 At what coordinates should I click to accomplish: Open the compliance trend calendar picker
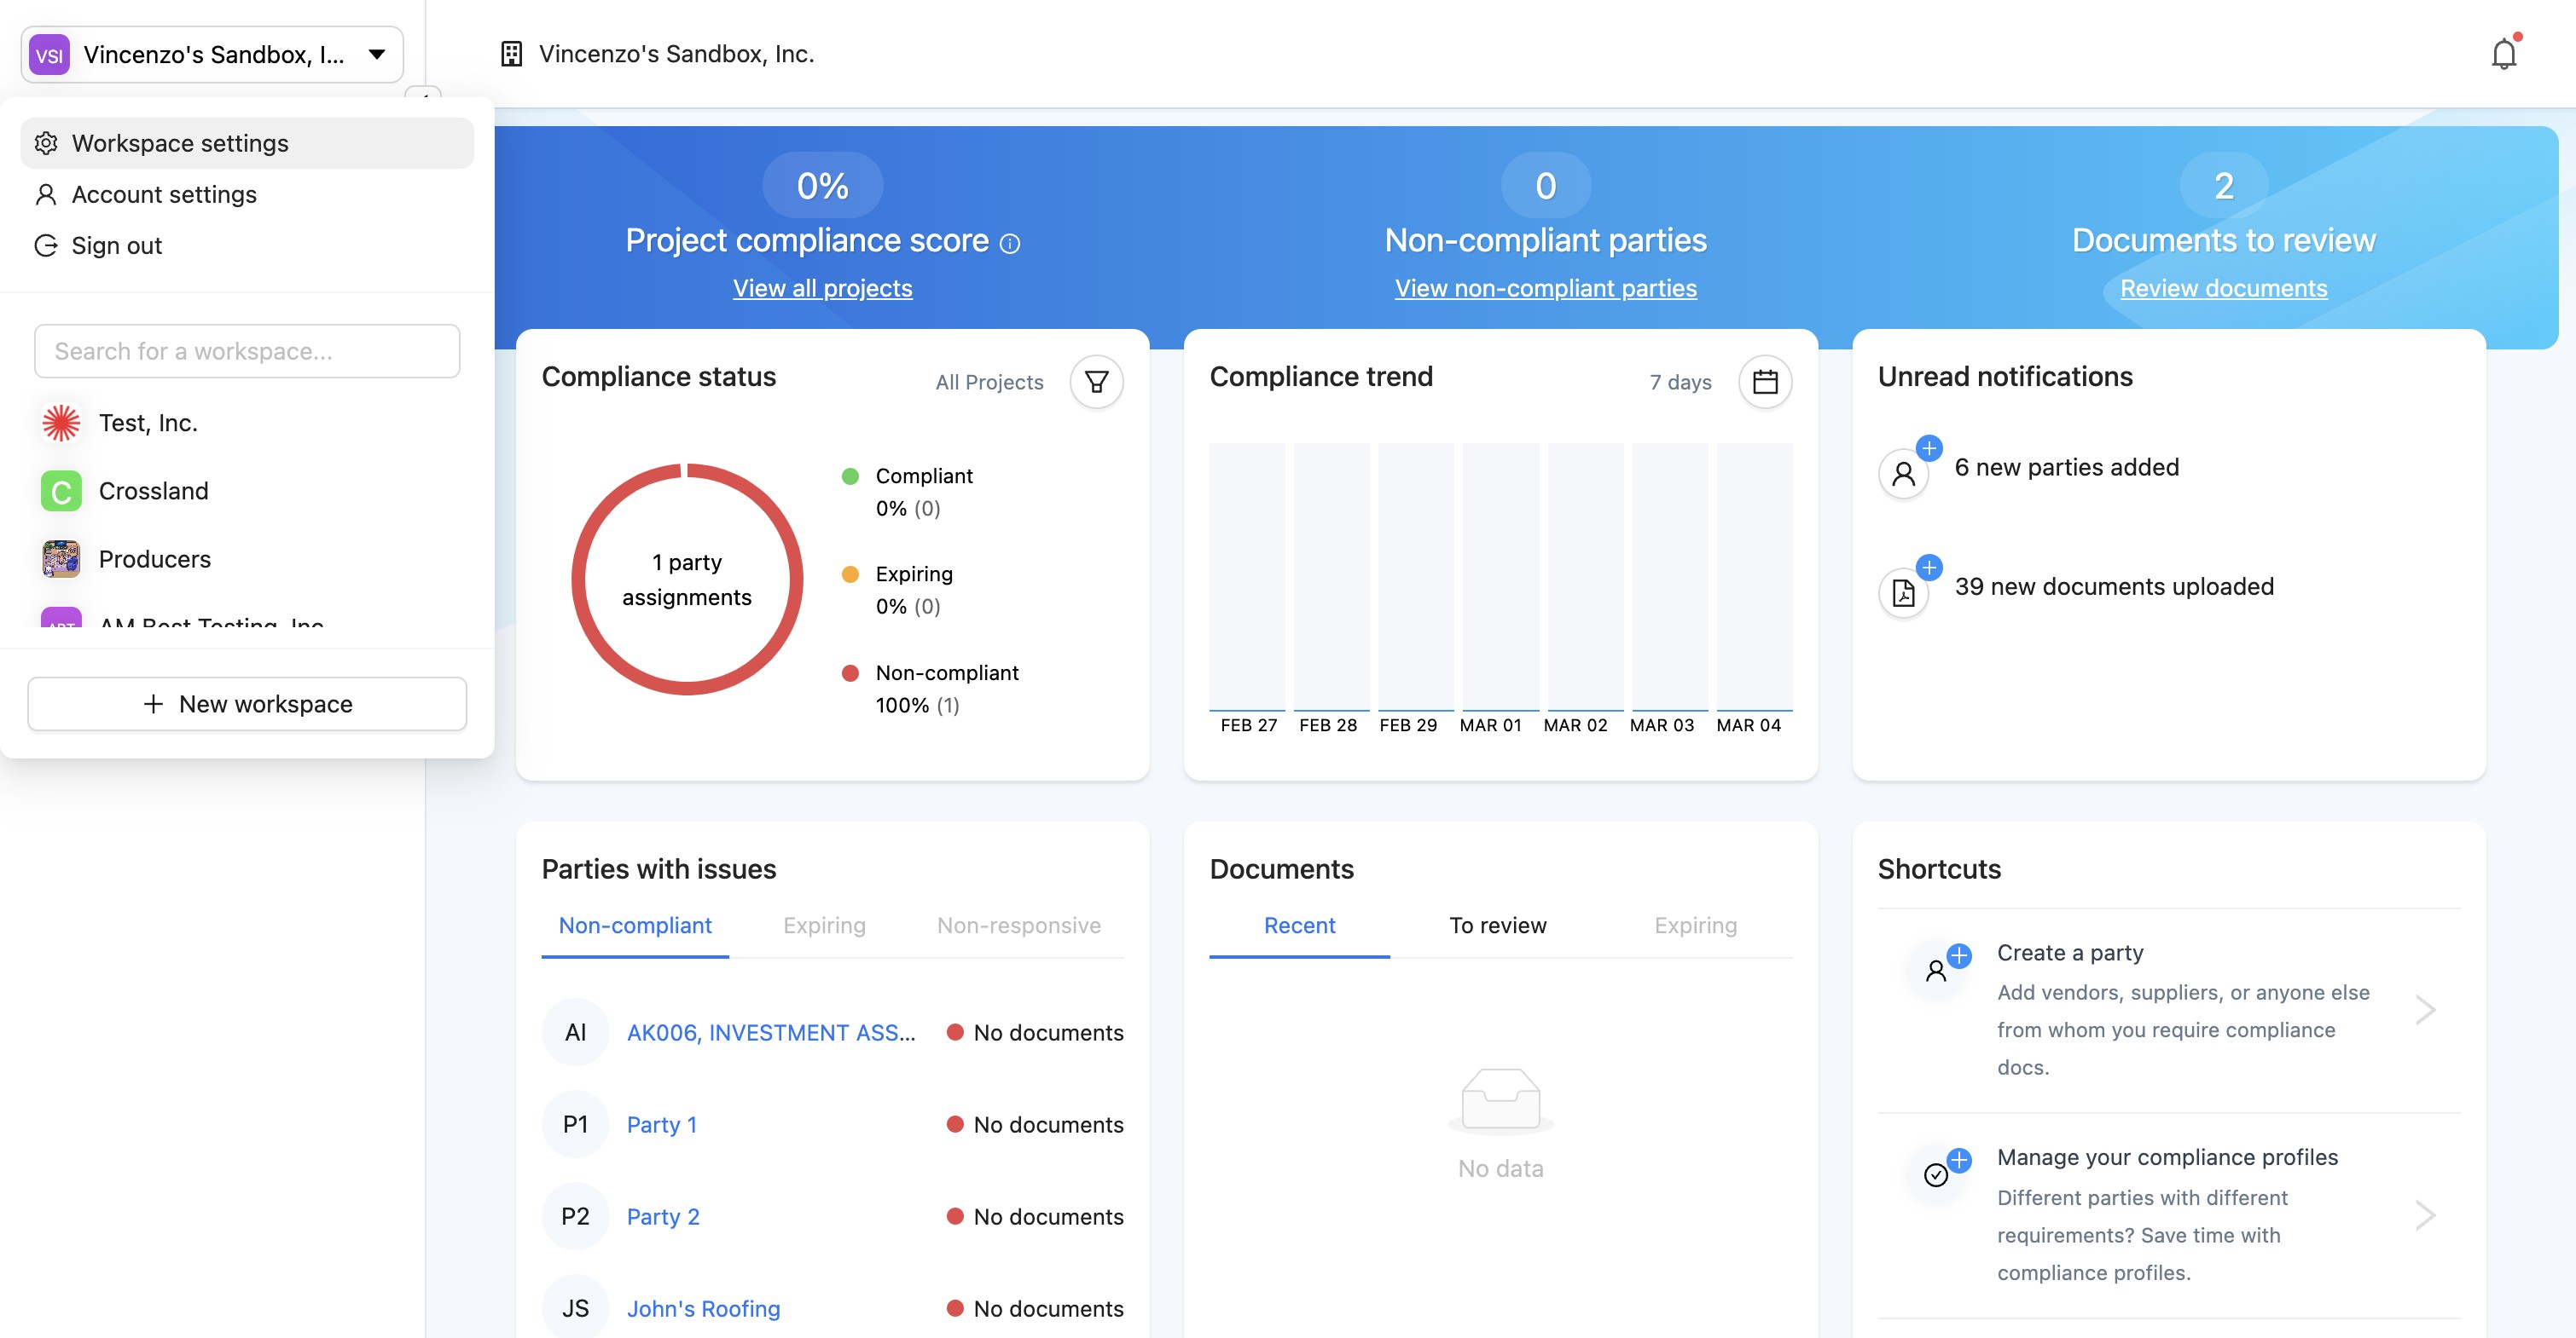(x=1764, y=382)
